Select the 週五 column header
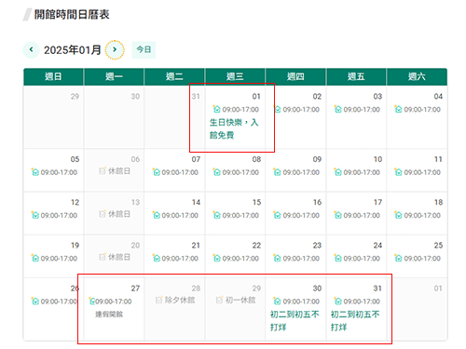 (356, 76)
